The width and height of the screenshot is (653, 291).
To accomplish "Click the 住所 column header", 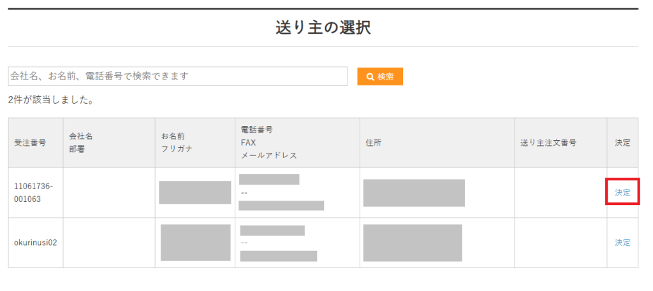I will coord(374,143).
